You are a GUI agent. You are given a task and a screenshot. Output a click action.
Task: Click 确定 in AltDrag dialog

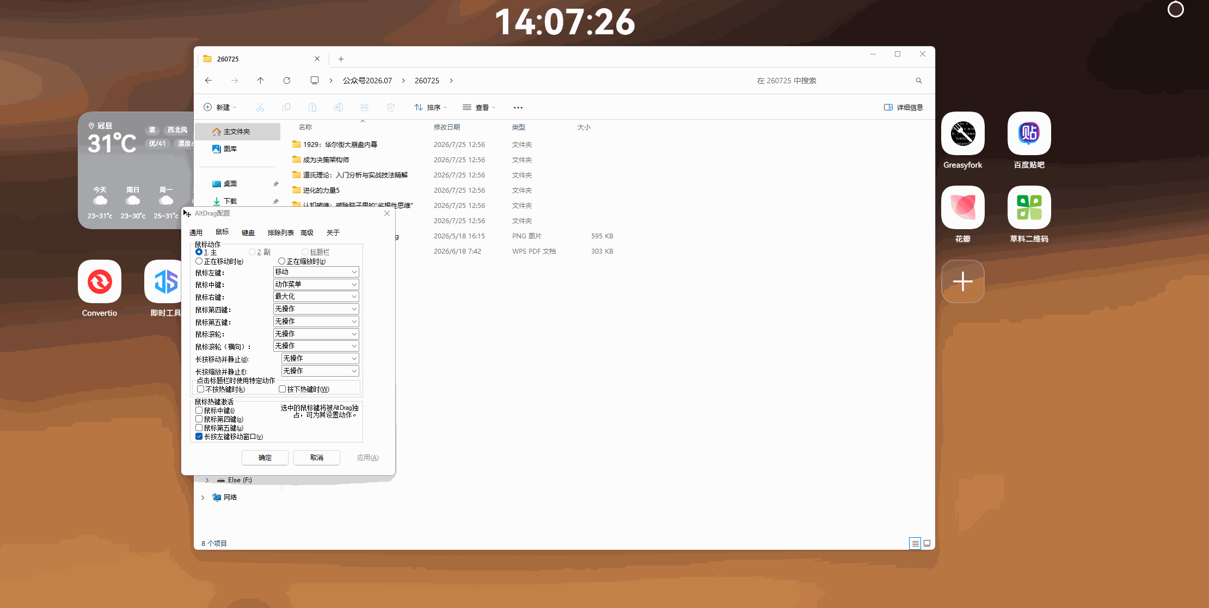pyautogui.click(x=265, y=458)
